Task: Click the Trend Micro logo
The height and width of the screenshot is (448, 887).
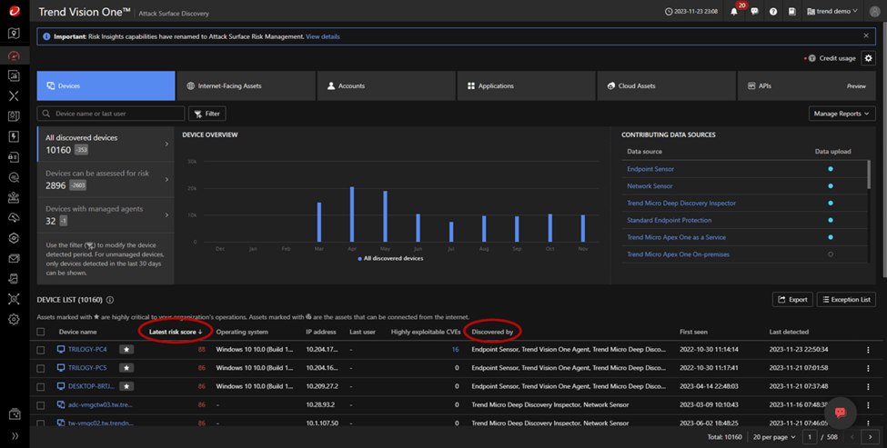Action: tap(15, 11)
